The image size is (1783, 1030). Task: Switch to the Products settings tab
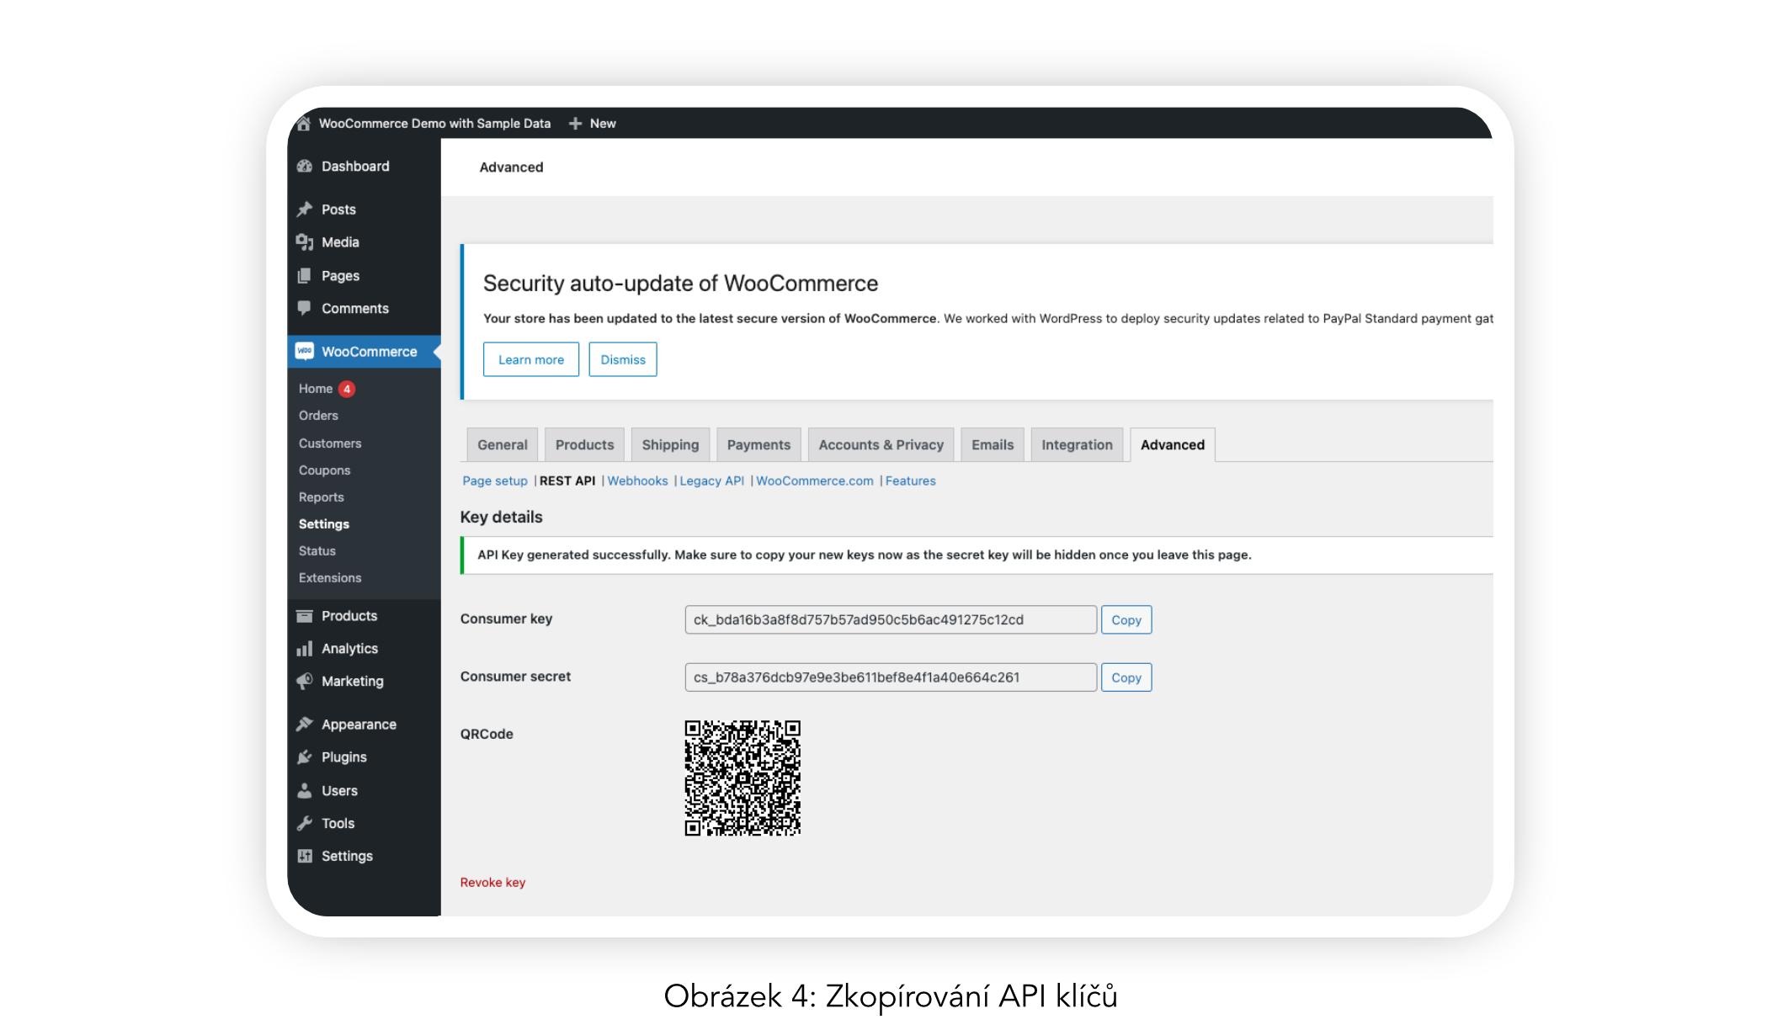[x=585, y=445]
